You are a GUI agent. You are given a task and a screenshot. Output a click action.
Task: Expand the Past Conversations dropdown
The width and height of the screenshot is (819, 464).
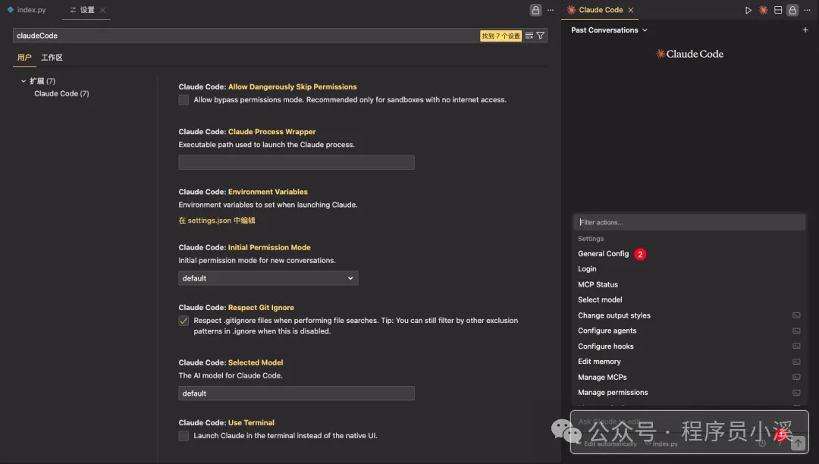tap(609, 30)
